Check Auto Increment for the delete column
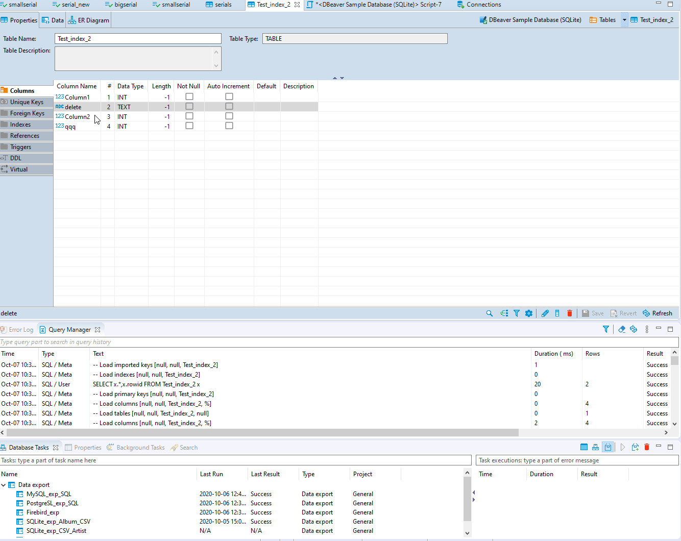Image resolution: width=681 pixels, height=541 pixels. pyautogui.click(x=229, y=106)
